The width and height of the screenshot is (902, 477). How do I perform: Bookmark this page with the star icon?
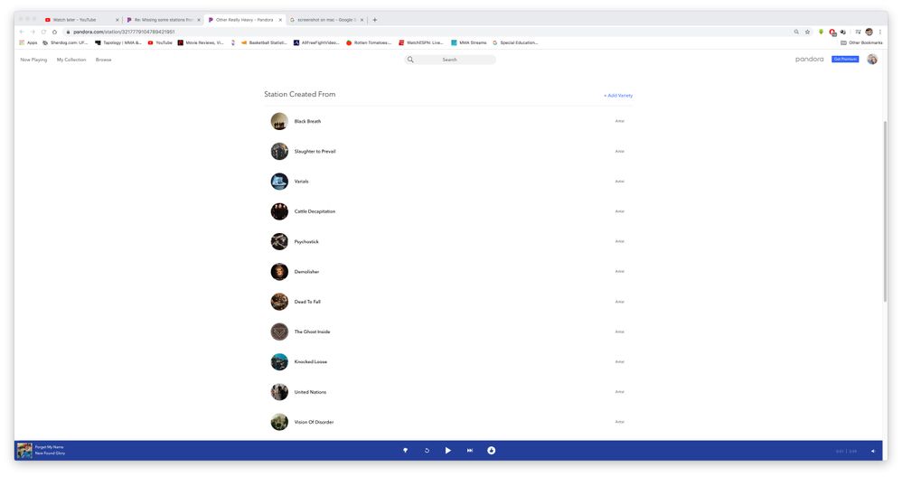(x=807, y=32)
